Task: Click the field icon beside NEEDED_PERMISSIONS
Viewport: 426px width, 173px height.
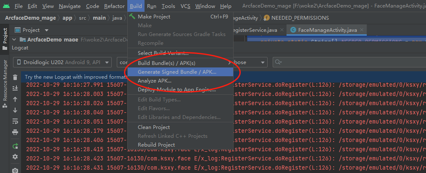Action: click(266, 18)
